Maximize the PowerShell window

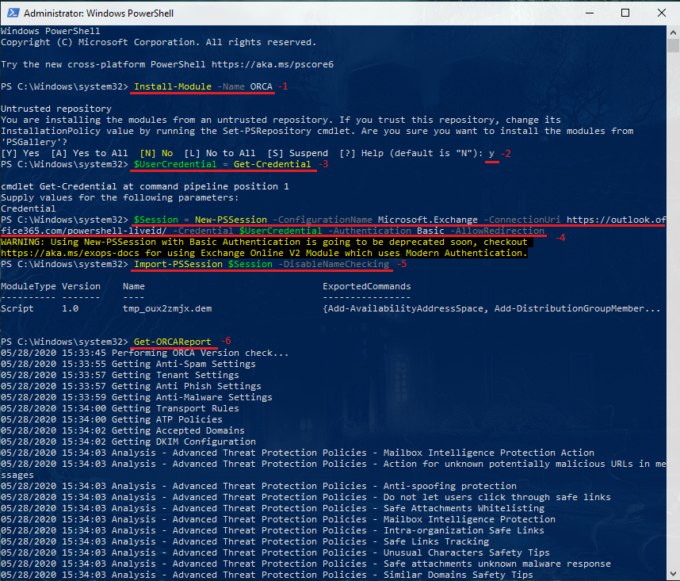[x=625, y=13]
